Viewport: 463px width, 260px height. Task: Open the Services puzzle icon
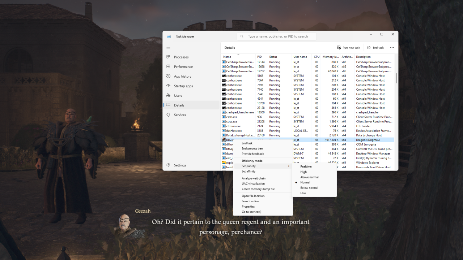click(x=168, y=115)
